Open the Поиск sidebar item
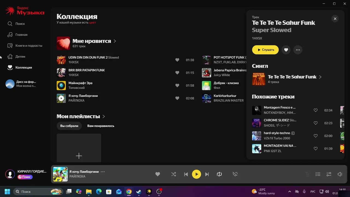The width and height of the screenshot is (350, 197). point(16,24)
